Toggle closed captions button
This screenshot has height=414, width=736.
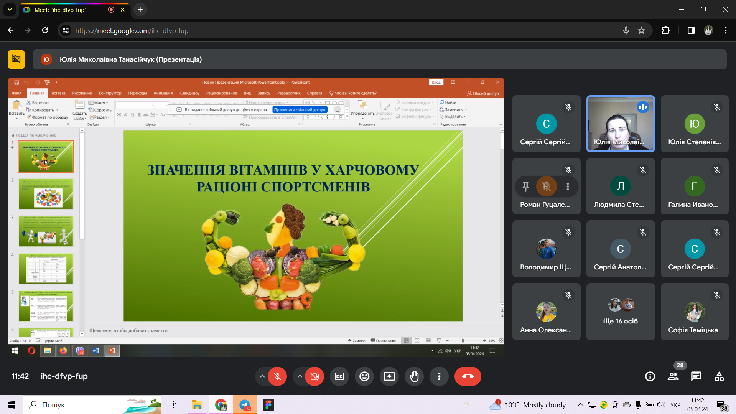point(339,376)
